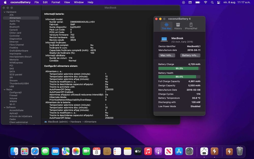Select Wi-Fi under Rețea

tap(12, 104)
